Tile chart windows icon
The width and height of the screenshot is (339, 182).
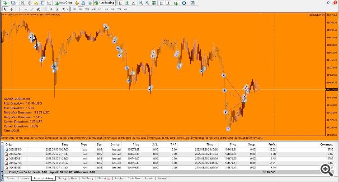point(154,3)
